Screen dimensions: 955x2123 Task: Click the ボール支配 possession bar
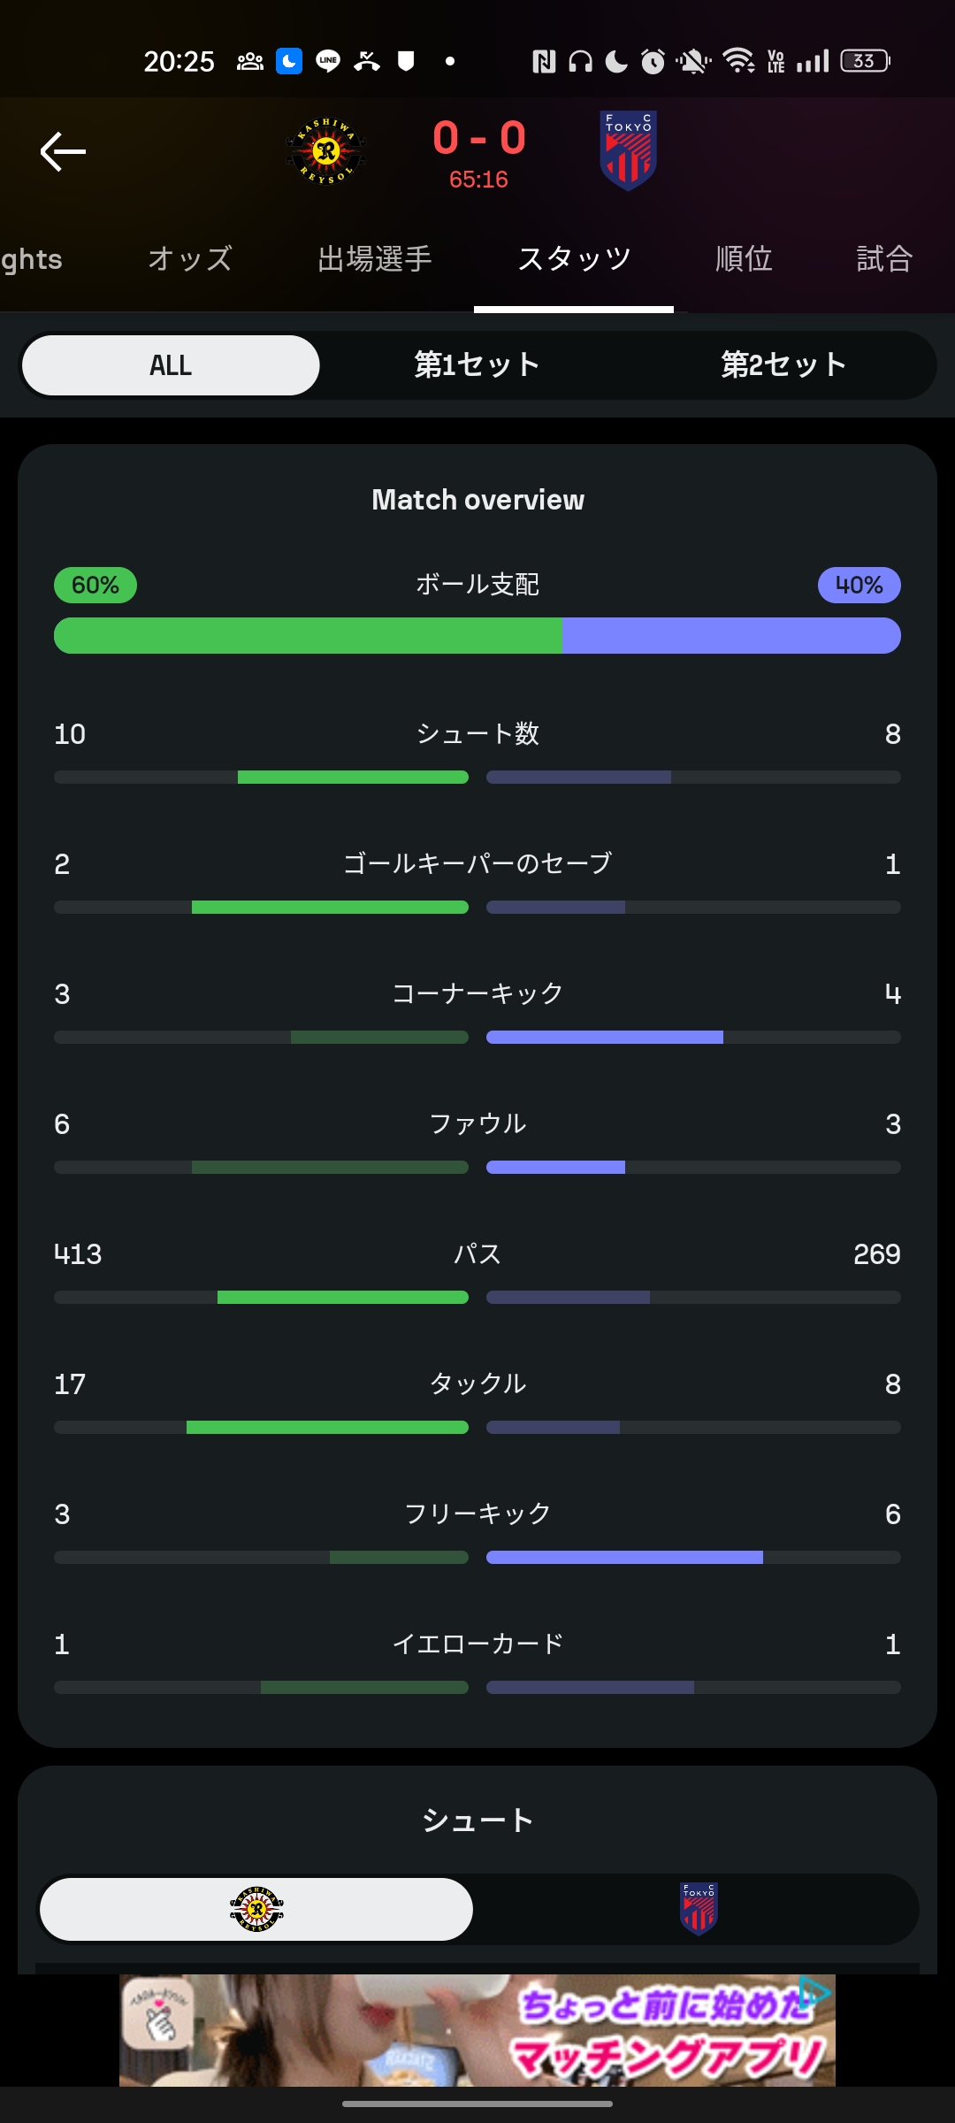[x=477, y=636]
